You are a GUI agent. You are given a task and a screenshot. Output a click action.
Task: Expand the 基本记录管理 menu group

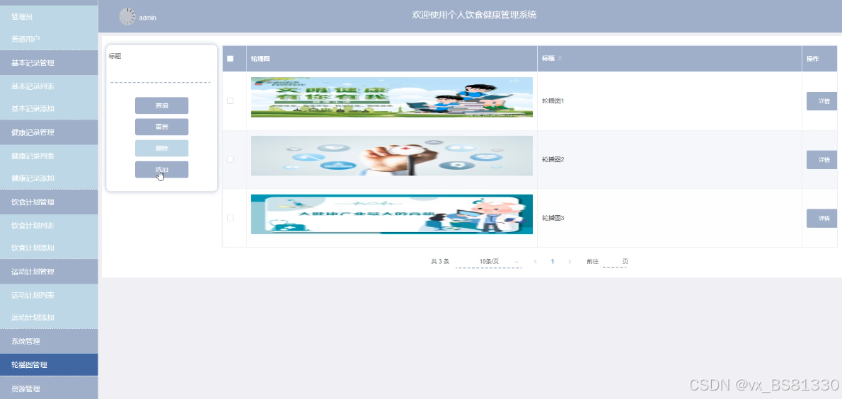pyautogui.click(x=49, y=63)
